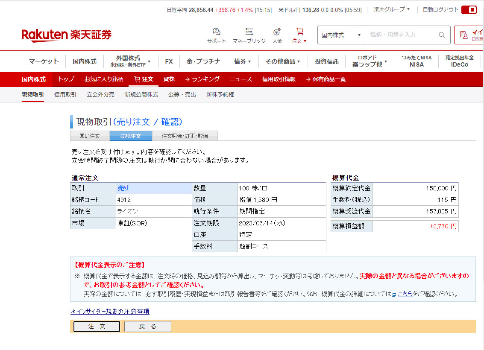The image size is (484, 350).
Task: Click the My Menu icon at right
Action: click(x=464, y=35)
